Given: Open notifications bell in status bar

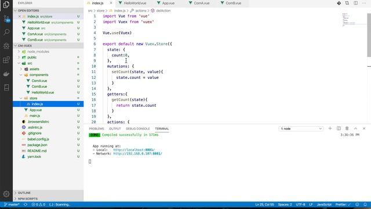Looking at the screenshot, I should (365, 204).
